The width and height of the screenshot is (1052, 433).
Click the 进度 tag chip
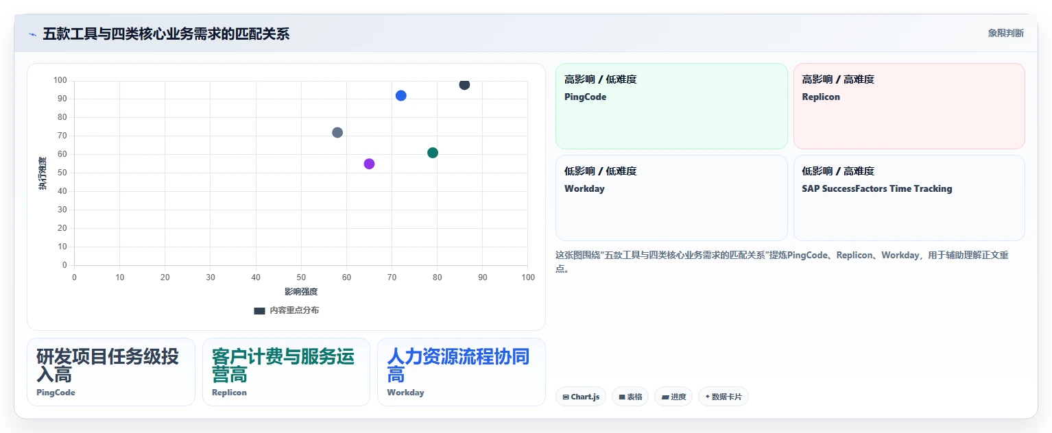[x=673, y=397]
